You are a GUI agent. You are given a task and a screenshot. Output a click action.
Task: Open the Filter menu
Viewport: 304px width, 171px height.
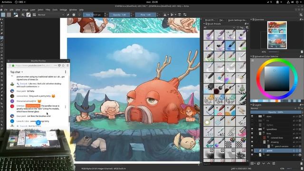pyautogui.click(x=47, y=9)
